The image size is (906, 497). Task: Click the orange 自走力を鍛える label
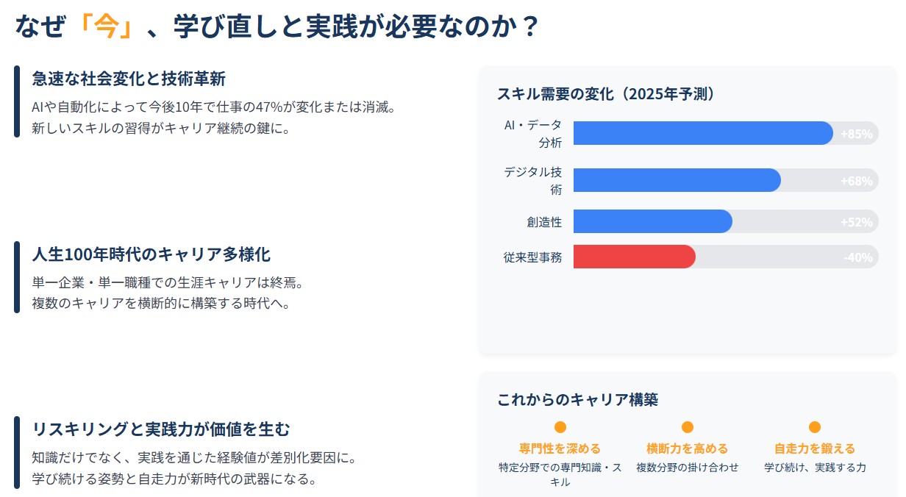(815, 448)
